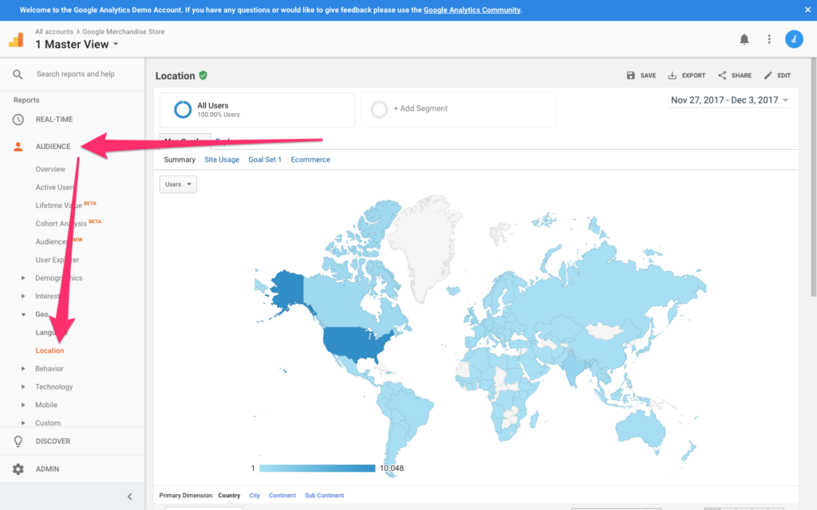Open the three-dot more options menu
The height and width of the screenshot is (510, 817).
(x=769, y=39)
